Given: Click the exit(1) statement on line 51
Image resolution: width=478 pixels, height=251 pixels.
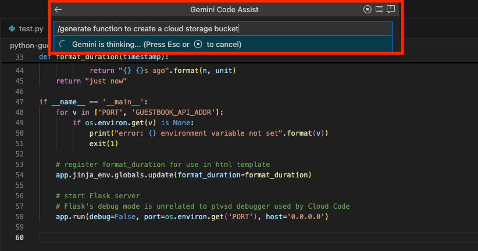Looking at the screenshot, I should (99, 143).
